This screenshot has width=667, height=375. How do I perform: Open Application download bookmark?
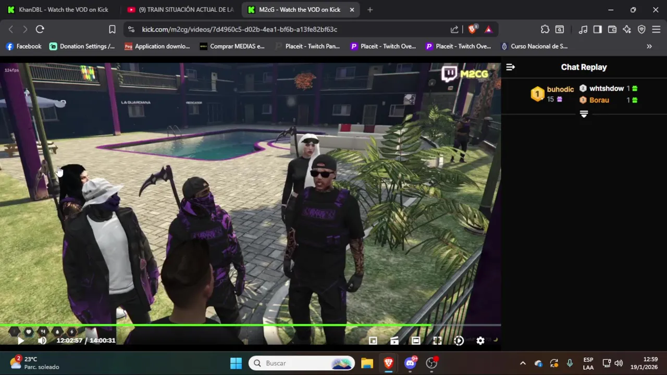157,46
